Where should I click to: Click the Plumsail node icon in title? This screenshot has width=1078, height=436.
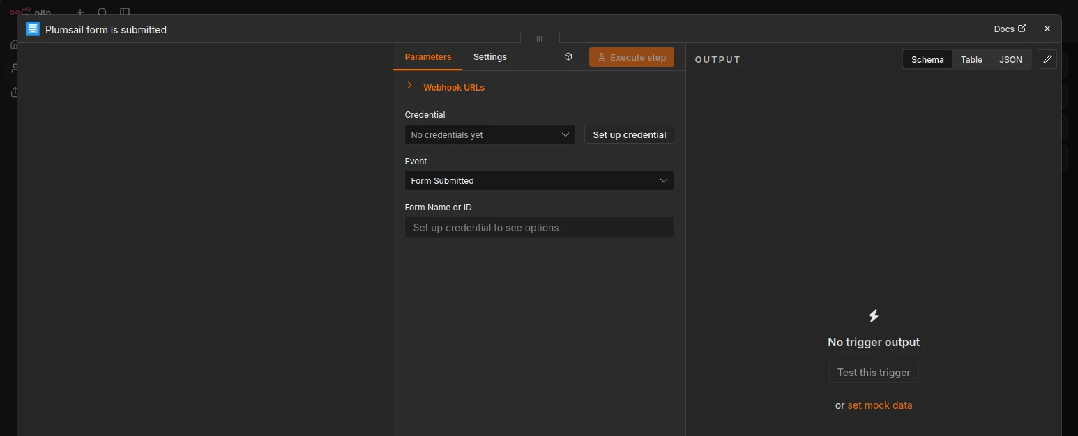33,29
